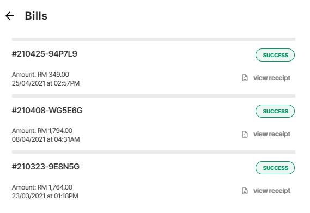Image resolution: width=310 pixels, height=213 pixels.
Task: Click Amount: RM 1,794.00 text
Action: (42, 131)
